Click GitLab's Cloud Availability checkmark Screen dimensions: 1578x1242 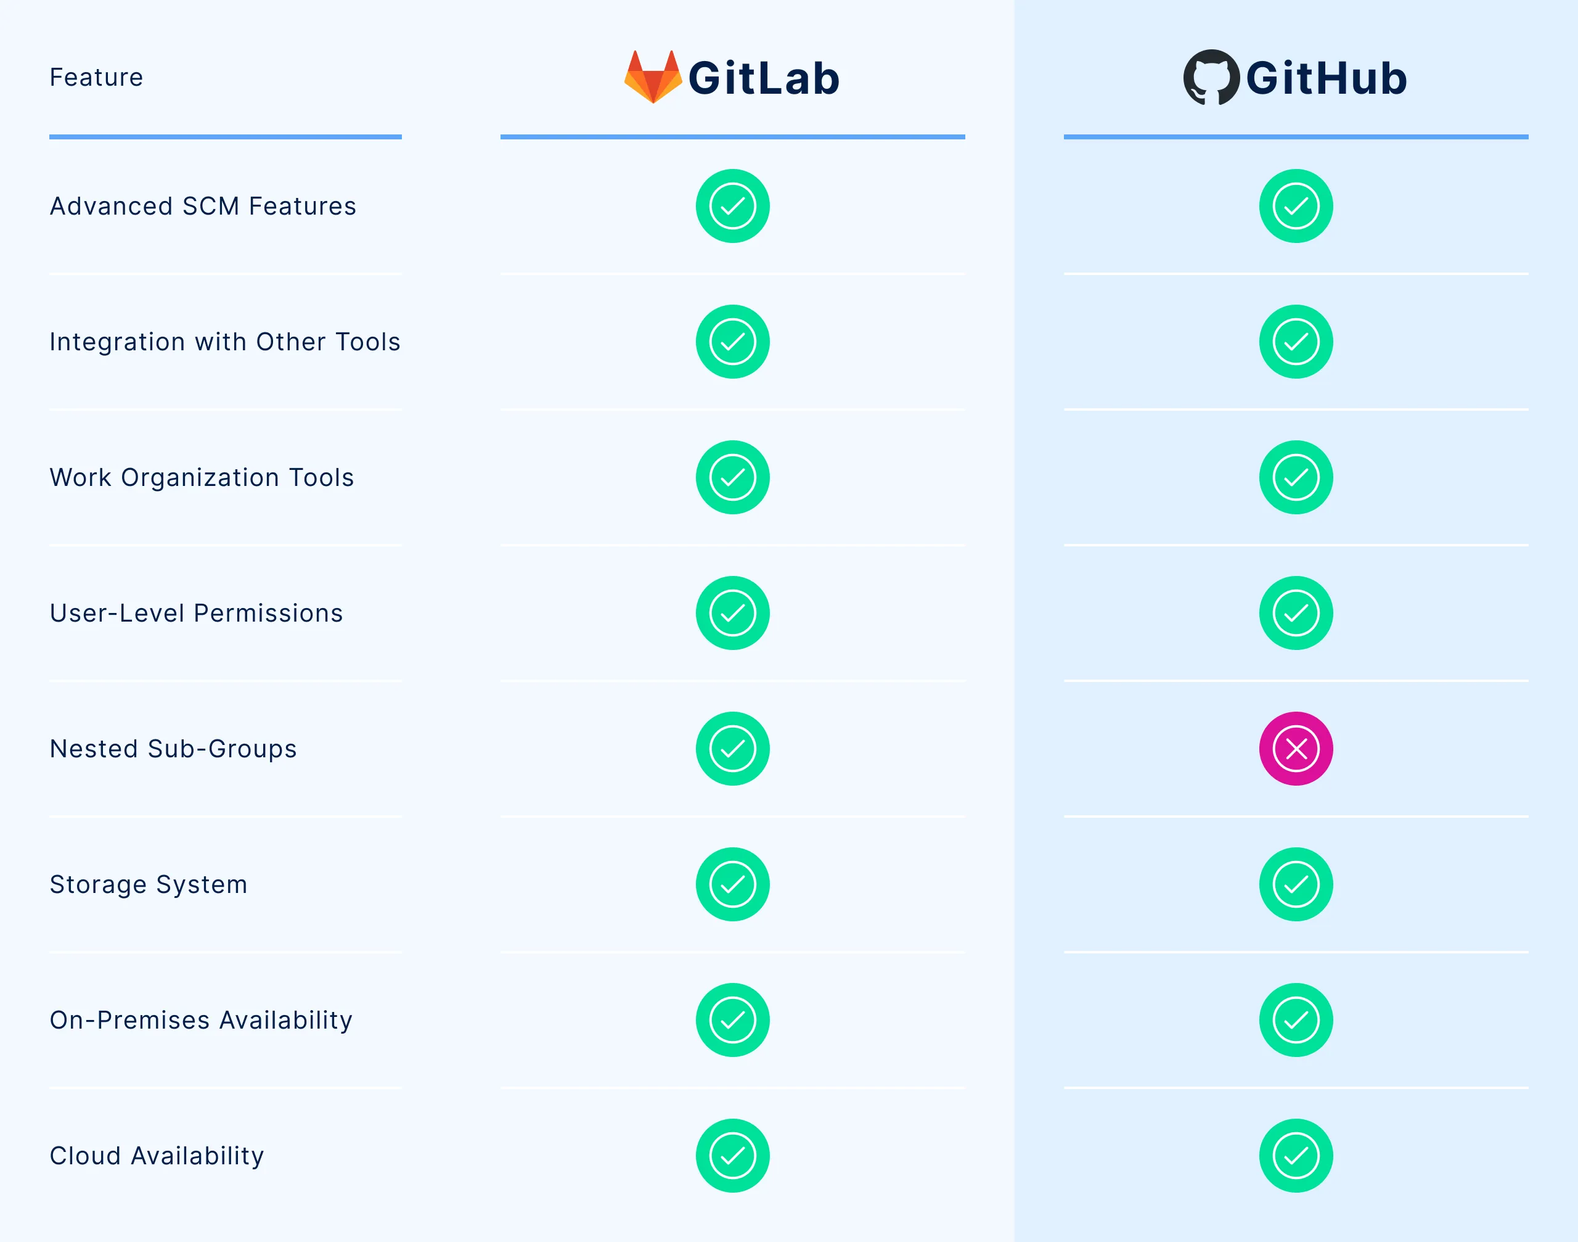(x=732, y=1155)
